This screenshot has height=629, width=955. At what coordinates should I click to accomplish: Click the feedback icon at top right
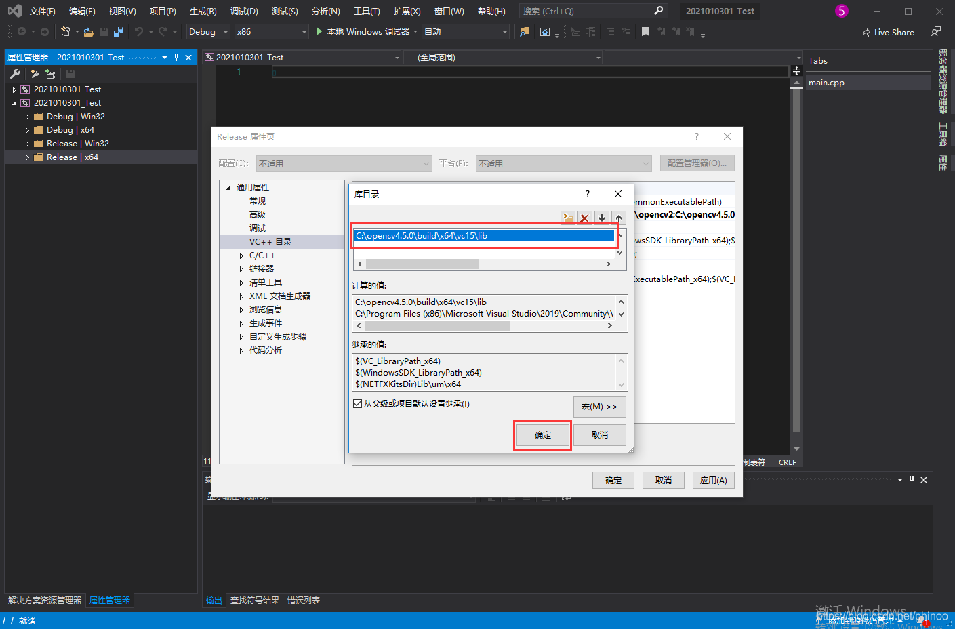click(936, 31)
